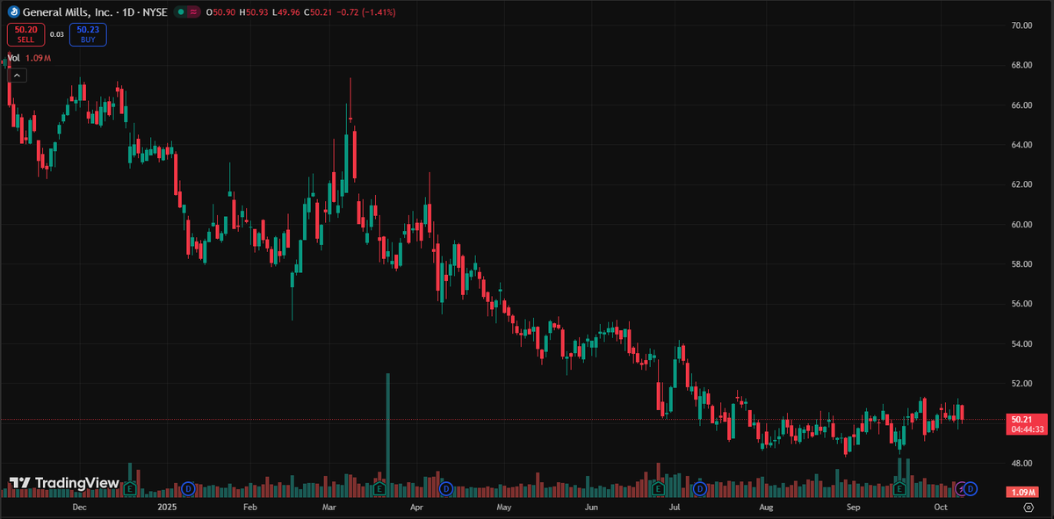Select the Vol indicator legend

point(13,59)
